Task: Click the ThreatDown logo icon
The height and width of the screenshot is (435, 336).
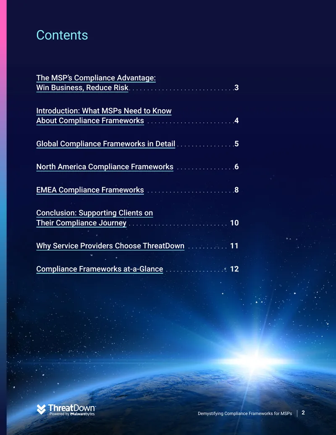Action: click(x=41, y=409)
